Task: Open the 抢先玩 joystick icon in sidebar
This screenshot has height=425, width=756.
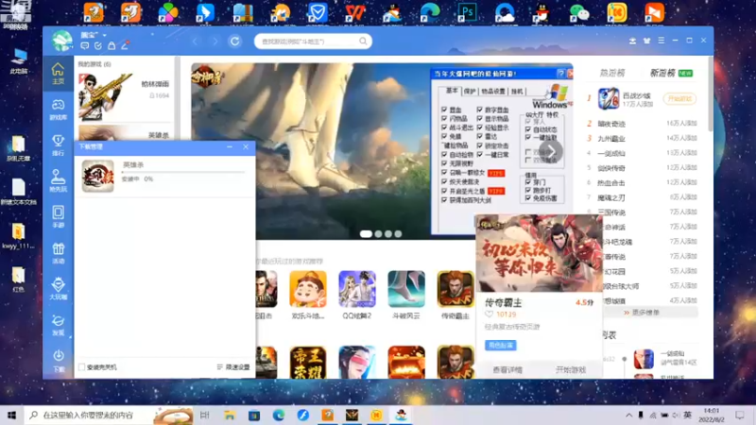Action: click(58, 180)
